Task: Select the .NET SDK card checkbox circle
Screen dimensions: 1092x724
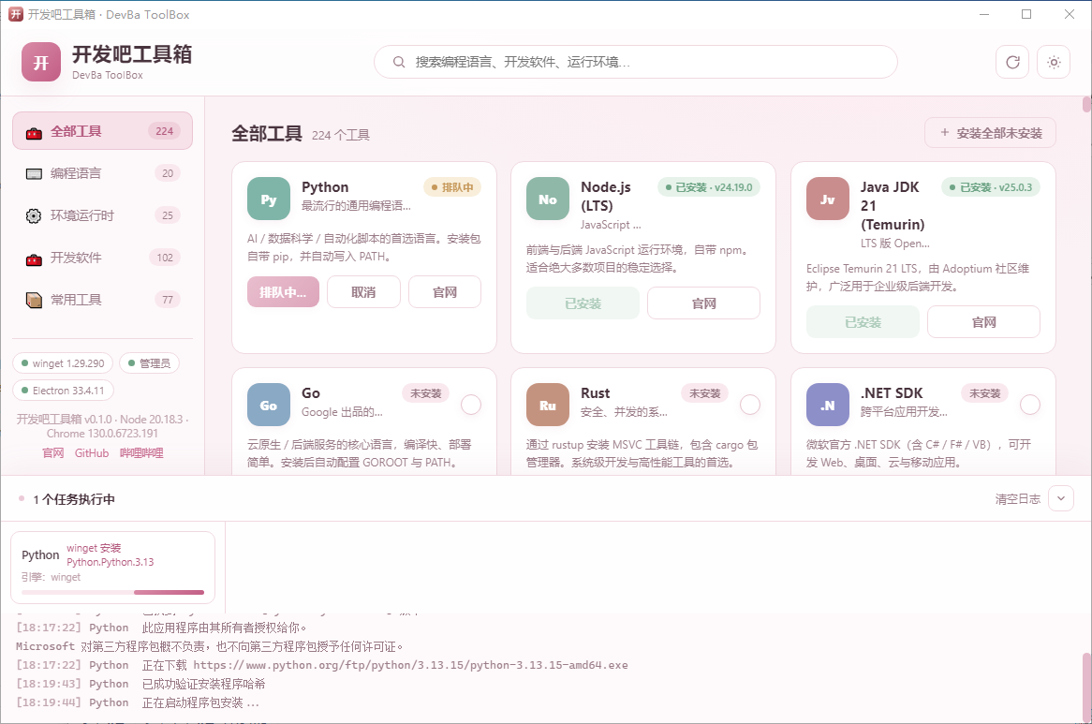Action: pos(1030,405)
